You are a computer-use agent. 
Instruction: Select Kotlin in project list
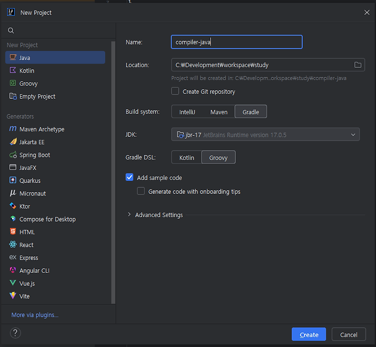(55, 71)
